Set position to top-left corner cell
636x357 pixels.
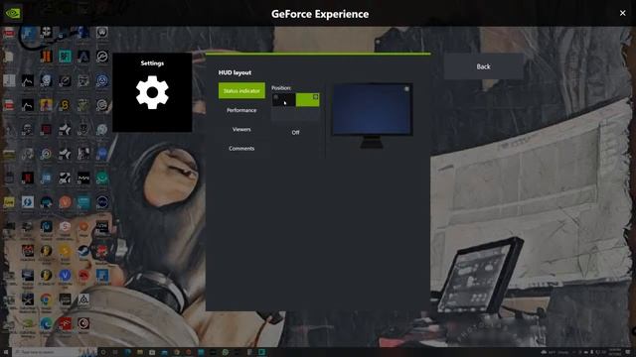click(283, 99)
